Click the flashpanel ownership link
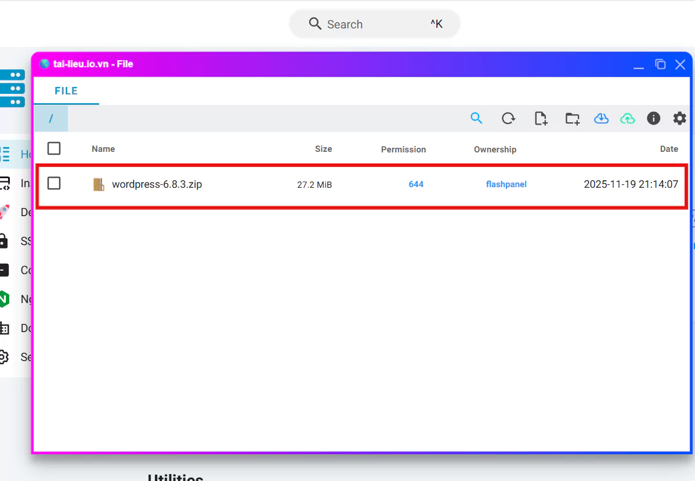This screenshot has height=481, width=695. (506, 184)
